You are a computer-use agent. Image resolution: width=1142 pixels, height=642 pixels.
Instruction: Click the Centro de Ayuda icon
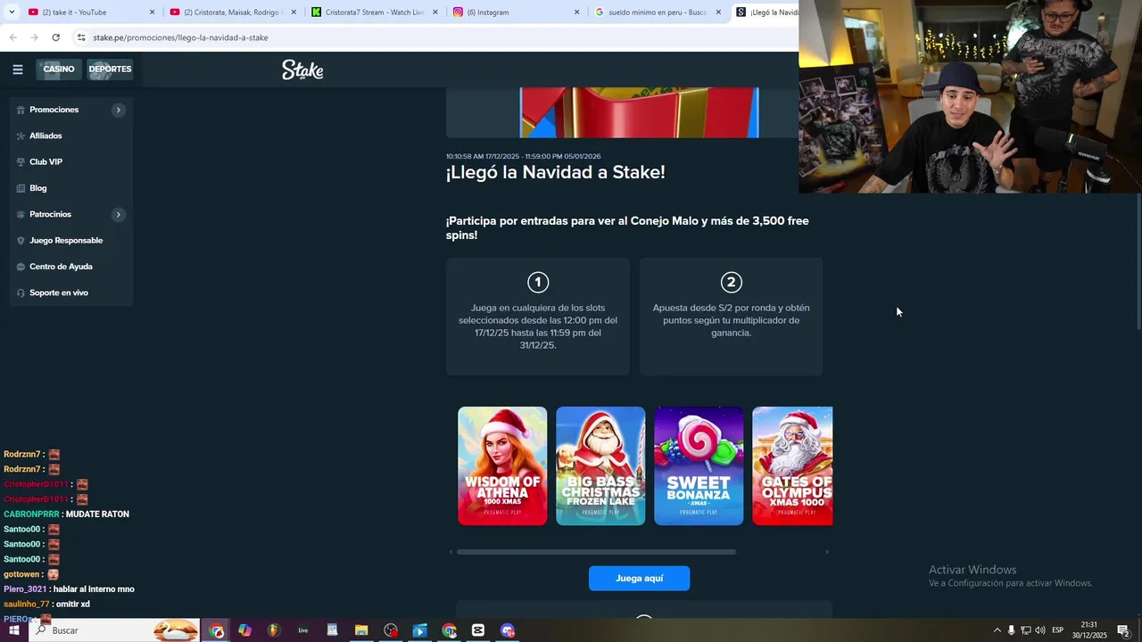click(21, 267)
